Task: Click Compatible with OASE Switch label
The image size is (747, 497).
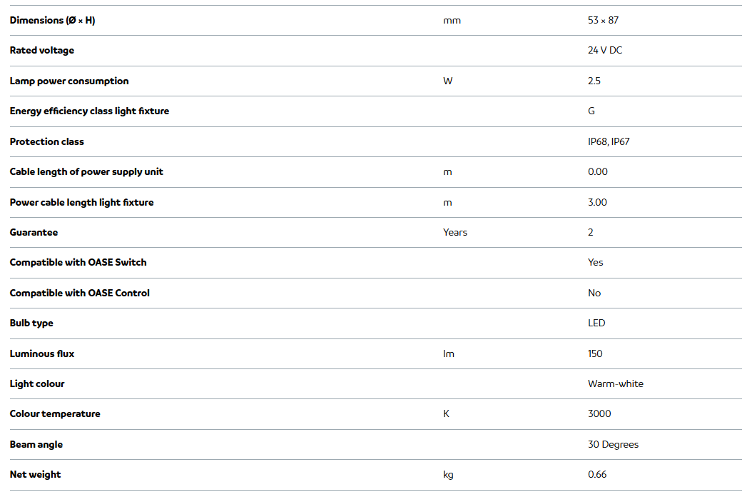Action: coord(78,263)
